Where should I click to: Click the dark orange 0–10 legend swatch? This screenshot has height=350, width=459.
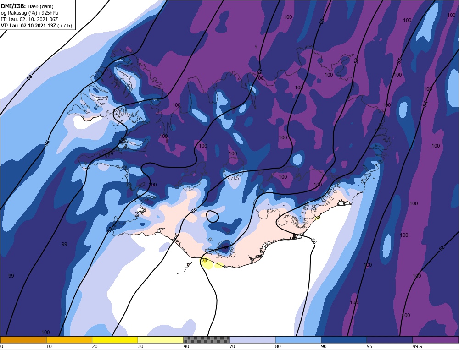coord(23,339)
